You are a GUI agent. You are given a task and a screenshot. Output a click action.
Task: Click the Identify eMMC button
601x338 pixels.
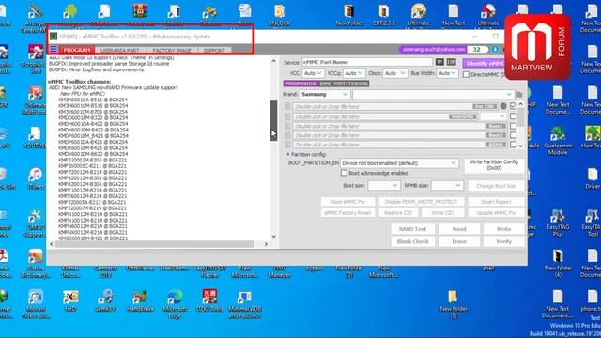click(485, 63)
